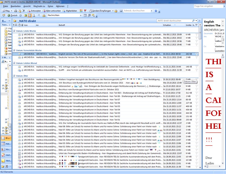226x174 pixels.
Task: Toggle the highlighted Reading Pane icon
Action: point(30,15)
